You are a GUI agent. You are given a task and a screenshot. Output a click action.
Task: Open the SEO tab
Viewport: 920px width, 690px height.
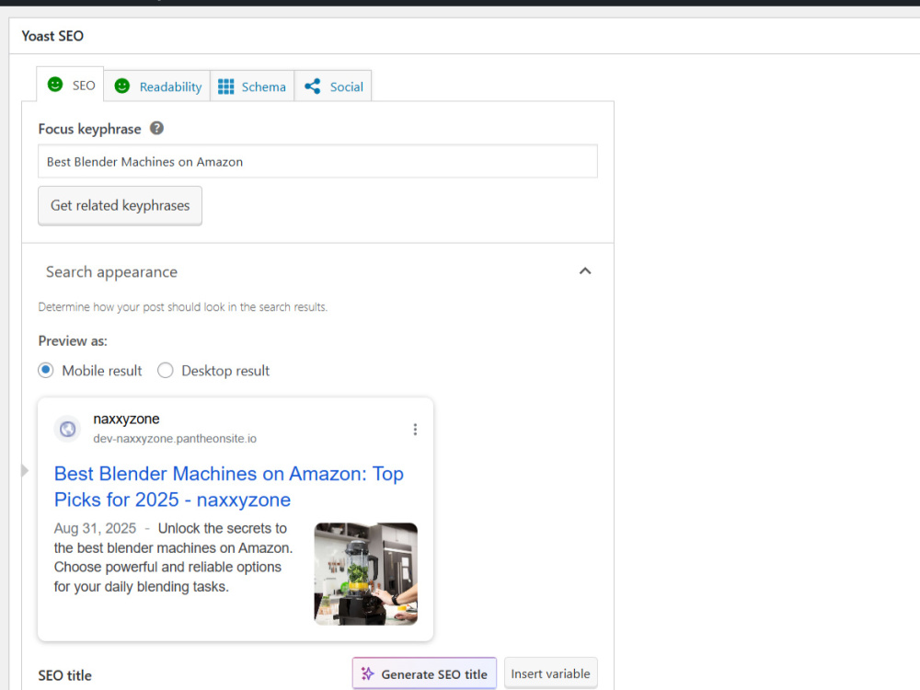(71, 85)
